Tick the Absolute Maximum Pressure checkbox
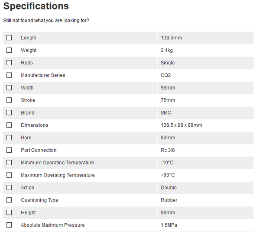260x234 pixels. pyautogui.click(x=9, y=225)
